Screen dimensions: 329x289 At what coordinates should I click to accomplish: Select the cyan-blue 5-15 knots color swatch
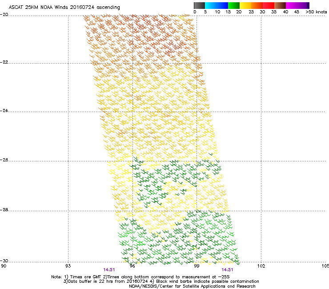(x=217, y=5)
